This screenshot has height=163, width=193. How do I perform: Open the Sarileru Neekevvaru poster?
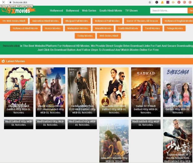click(x=82, y=92)
